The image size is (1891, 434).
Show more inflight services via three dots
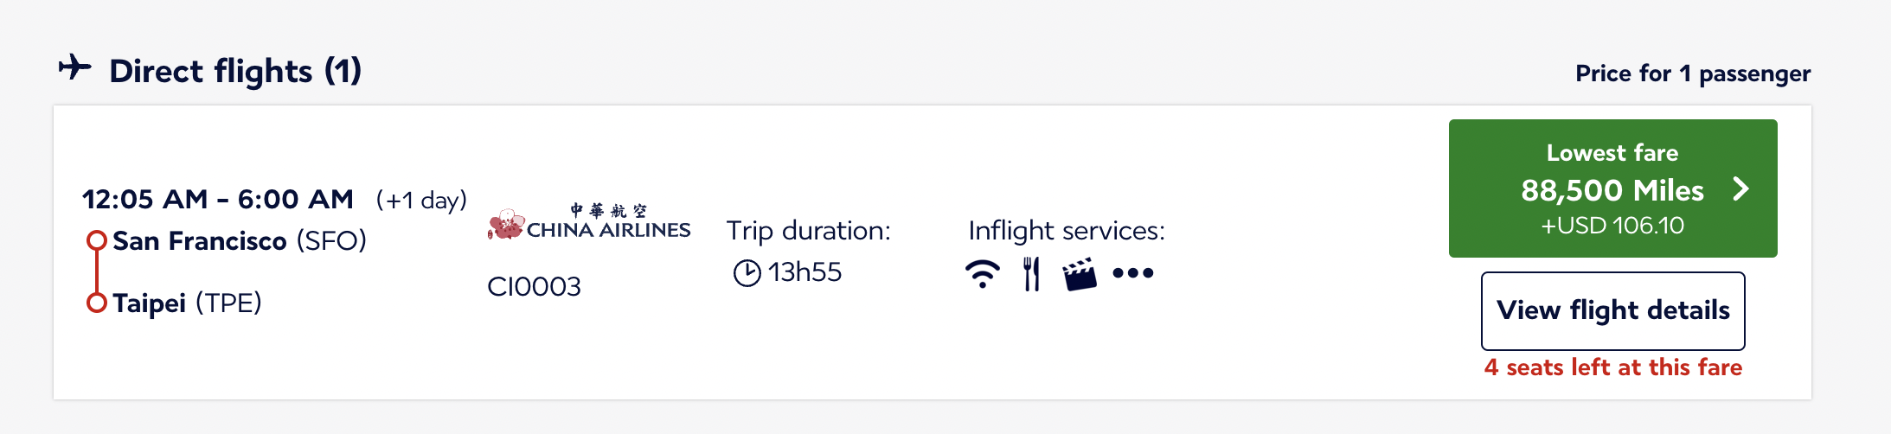click(1133, 273)
